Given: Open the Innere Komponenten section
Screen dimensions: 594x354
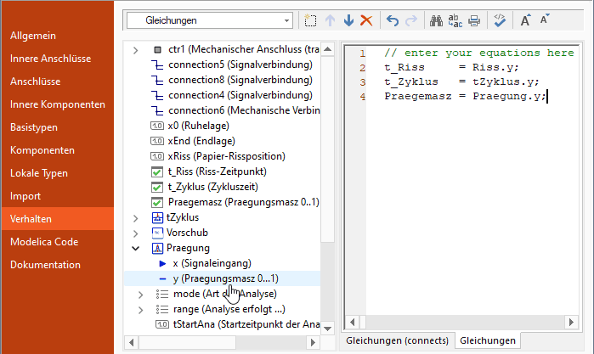Looking at the screenshot, I should coord(57,104).
